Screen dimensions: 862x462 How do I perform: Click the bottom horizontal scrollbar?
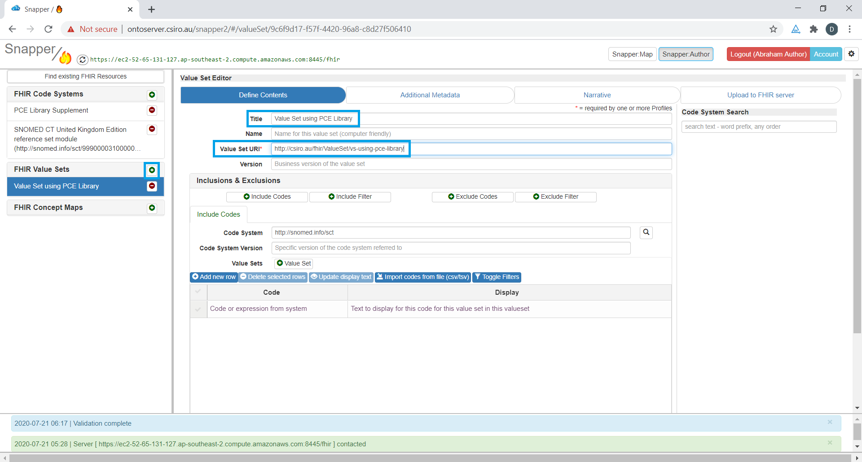tap(430, 458)
